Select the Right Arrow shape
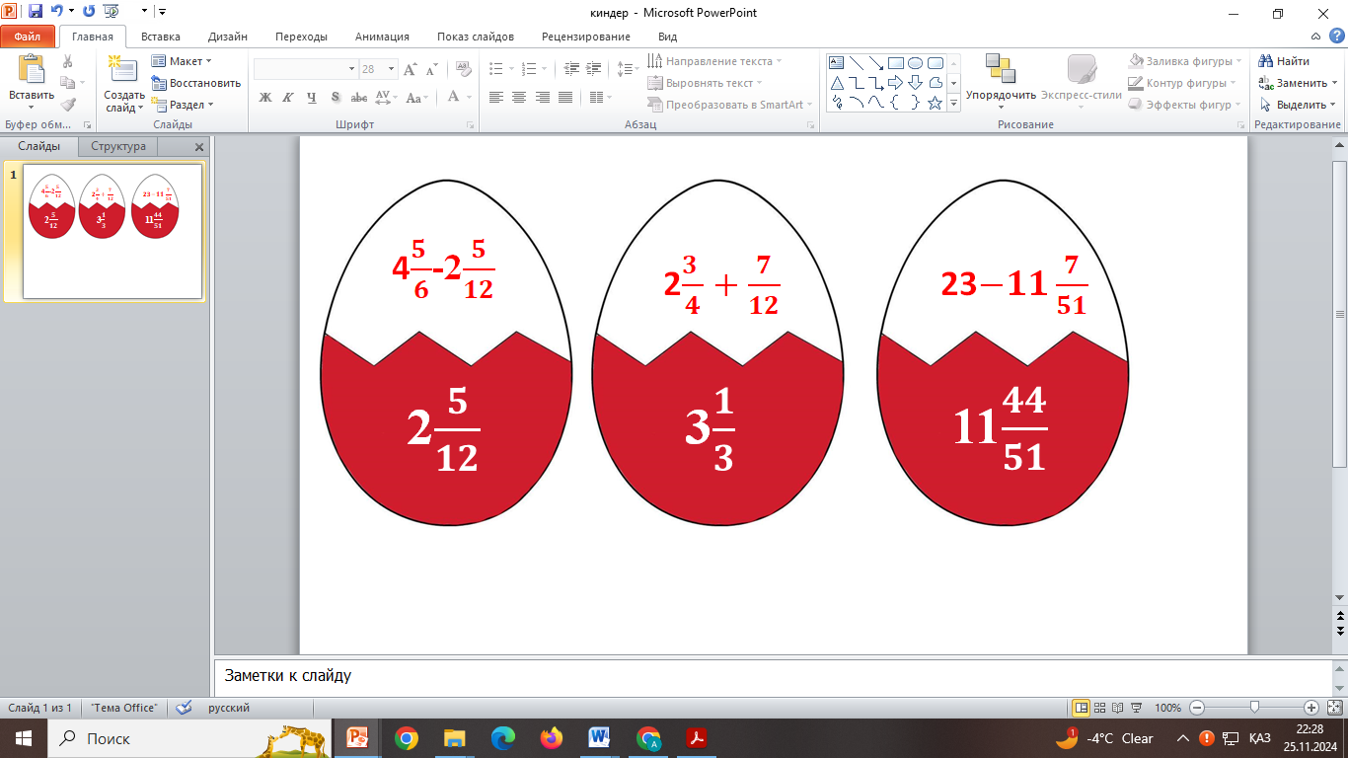Screen dimensions: 1348x758 pos(895,82)
